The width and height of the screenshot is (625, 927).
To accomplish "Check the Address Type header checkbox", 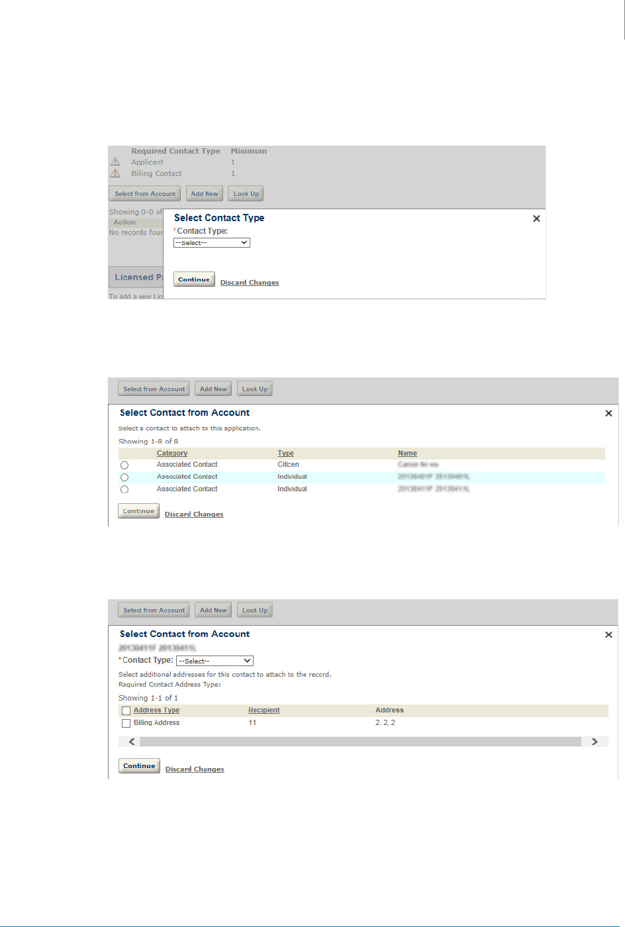I will tap(126, 711).
